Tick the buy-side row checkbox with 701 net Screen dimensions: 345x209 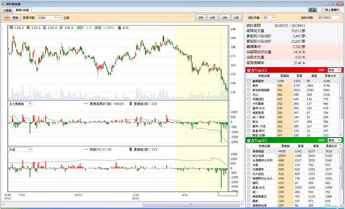(x=249, y=90)
